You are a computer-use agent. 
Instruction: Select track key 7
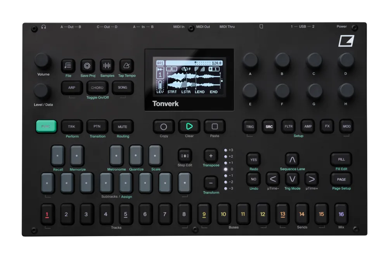click(165, 214)
